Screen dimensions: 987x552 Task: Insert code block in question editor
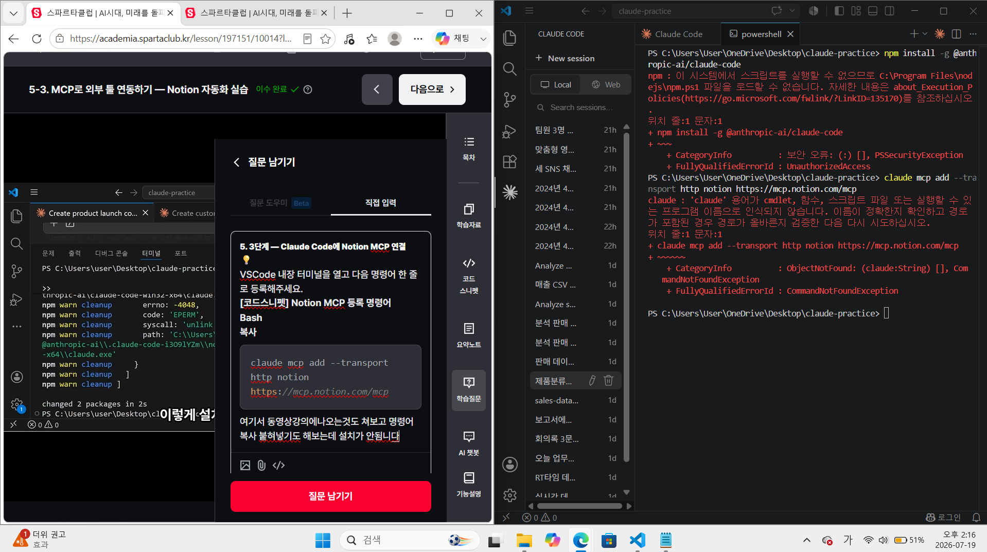click(279, 466)
